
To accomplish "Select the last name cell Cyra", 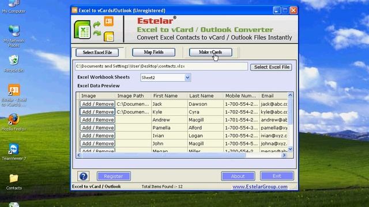I will click(205, 112).
